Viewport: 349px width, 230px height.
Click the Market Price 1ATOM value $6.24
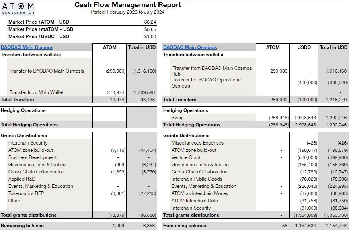(150, 22)
